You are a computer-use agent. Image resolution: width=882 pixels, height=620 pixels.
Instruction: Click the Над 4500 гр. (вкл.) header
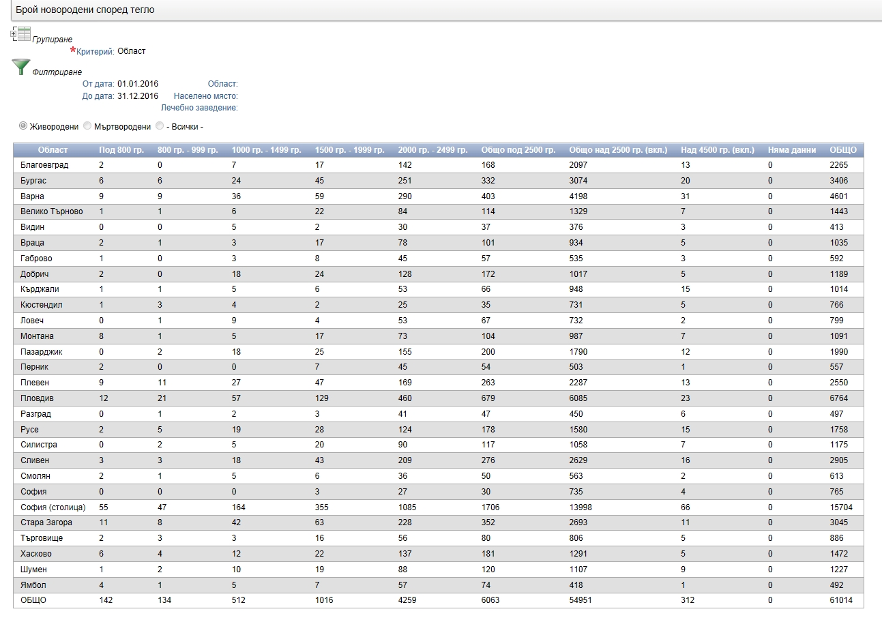pos(717,150)
